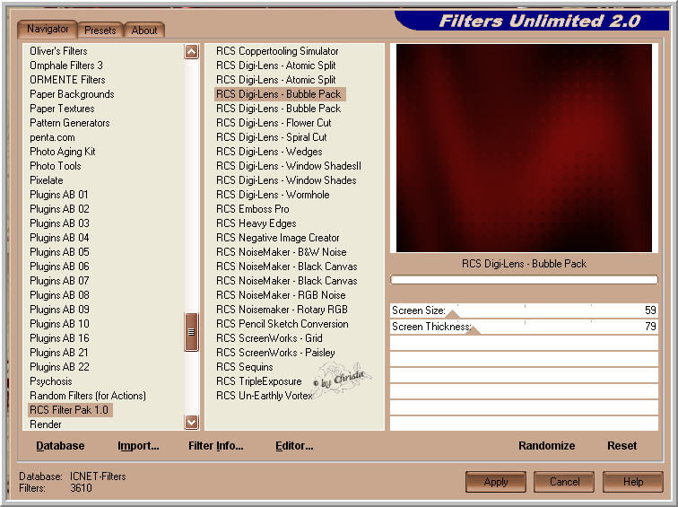
Task: Choose RCS Sequins filter
Action: tap(244, 367)
